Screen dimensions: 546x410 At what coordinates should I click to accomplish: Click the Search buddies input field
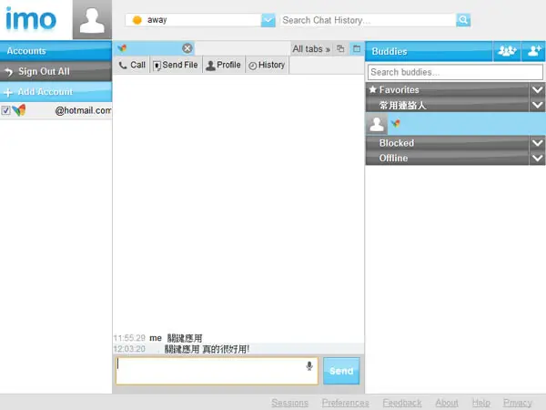455,72
